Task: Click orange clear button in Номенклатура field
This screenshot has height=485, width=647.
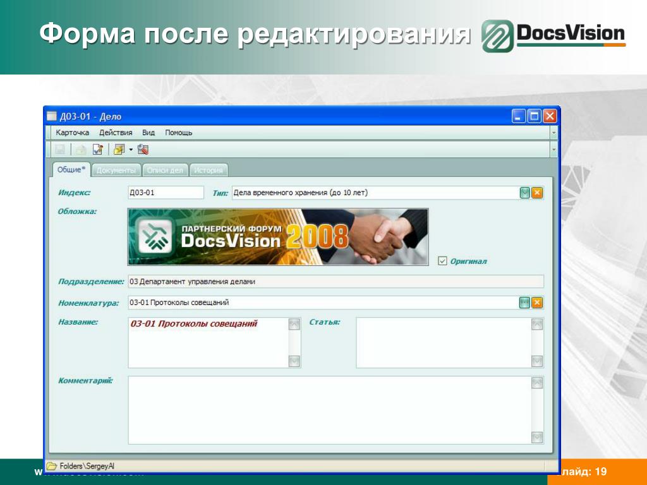Action: (537, 302)
